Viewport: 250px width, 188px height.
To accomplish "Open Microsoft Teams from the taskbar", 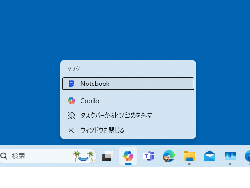I will pyautogui.click(x=149, y=156).
